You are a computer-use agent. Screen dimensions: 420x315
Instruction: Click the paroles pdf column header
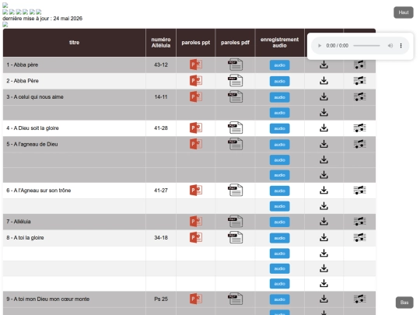coord(235,43)
